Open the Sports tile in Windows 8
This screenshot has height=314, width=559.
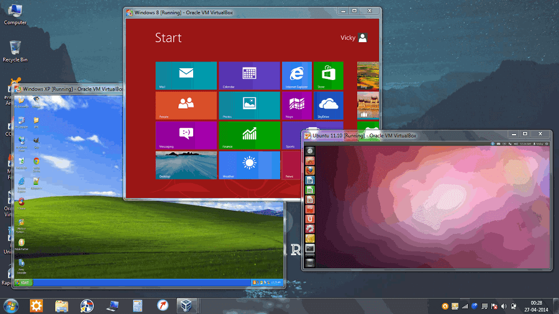pyautogui.click(x=292, y=135)
